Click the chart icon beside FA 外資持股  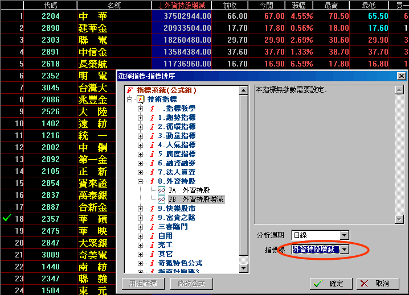tap(161, 190)
